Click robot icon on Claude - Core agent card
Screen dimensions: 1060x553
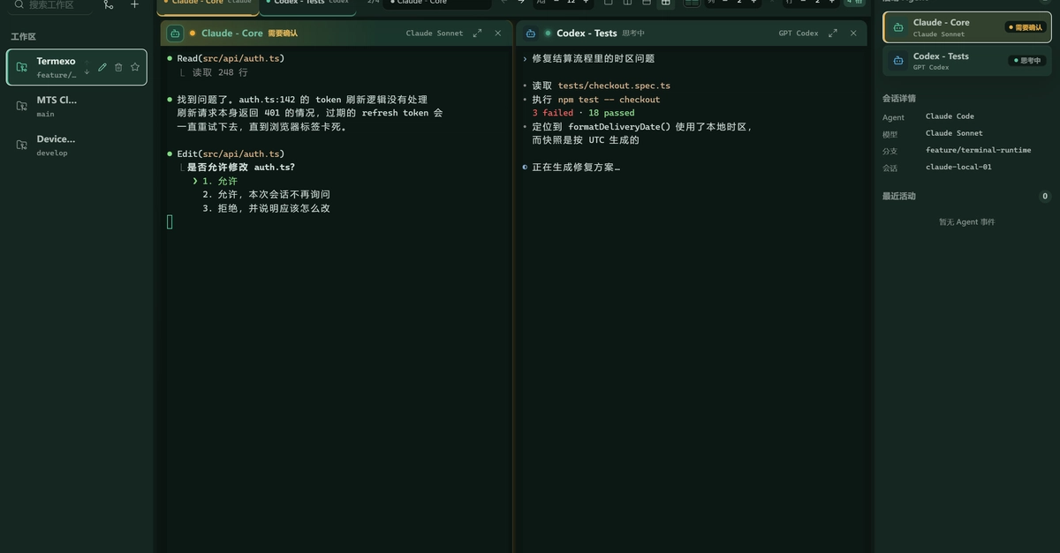[x=898, y=27]
